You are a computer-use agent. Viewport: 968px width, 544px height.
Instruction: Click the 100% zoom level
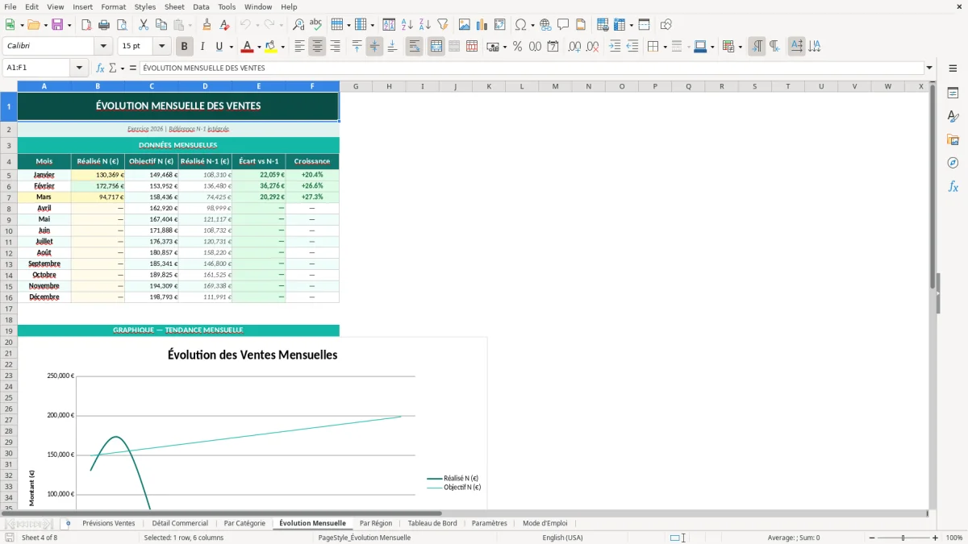[x=954, y=538]
